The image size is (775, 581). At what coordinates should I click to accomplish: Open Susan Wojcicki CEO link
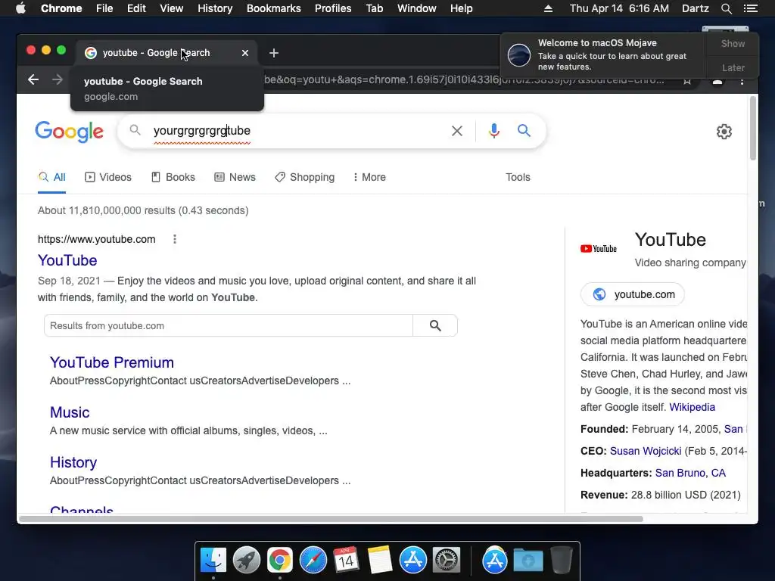point(646,451)
